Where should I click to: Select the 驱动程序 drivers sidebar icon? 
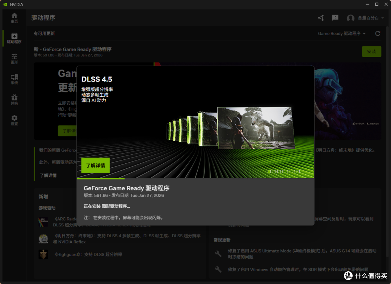pyautogui.click(x=14, y=38)
